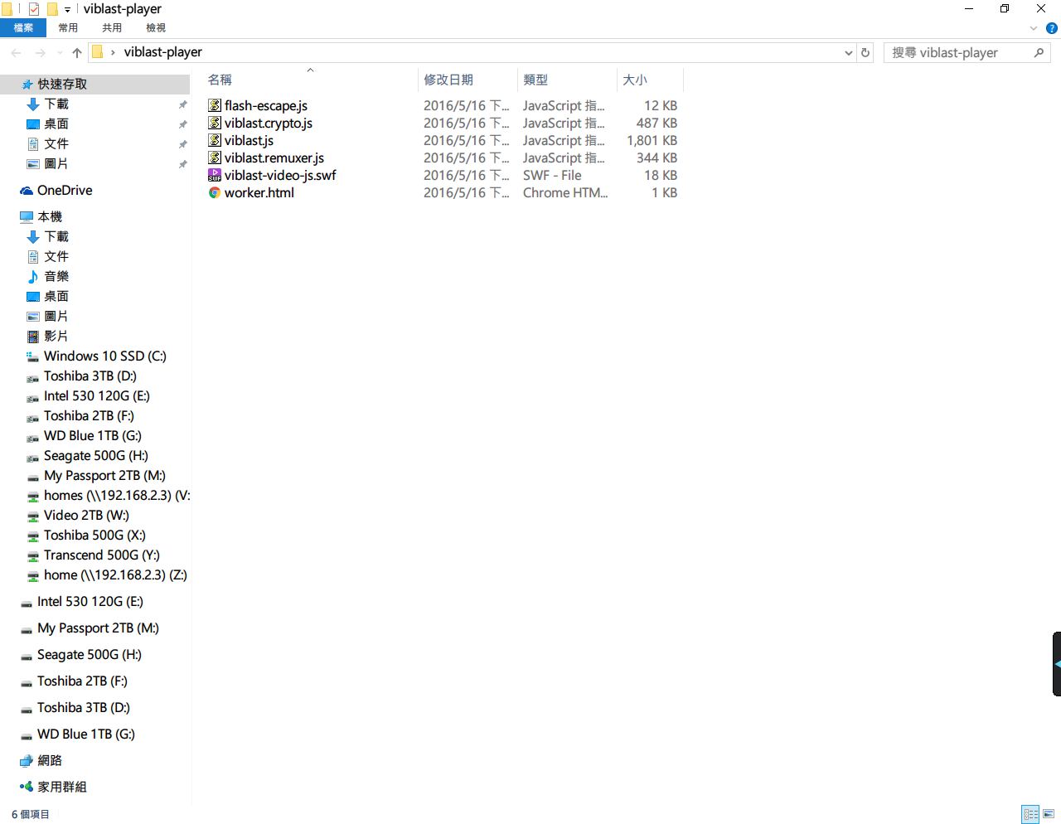
Task: Switch to the large icons view layout
Action: coord(1049,814)
